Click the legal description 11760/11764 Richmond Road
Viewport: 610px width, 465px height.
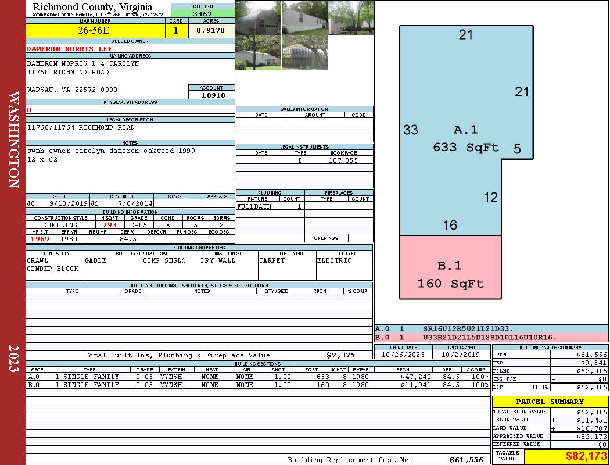pyautogui.click(x=81, y=127)
